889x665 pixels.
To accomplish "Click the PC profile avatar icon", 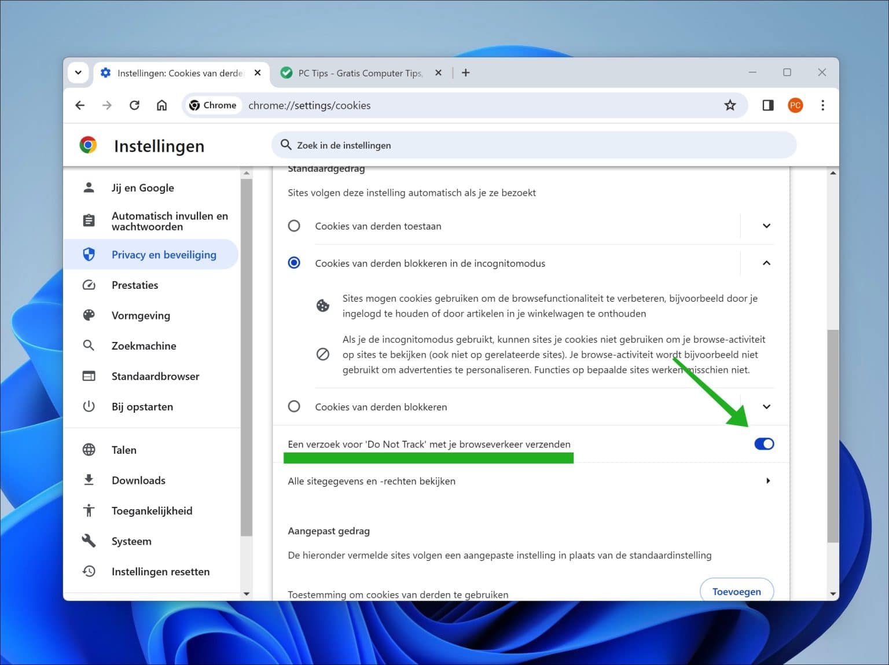I will (795, 105).
